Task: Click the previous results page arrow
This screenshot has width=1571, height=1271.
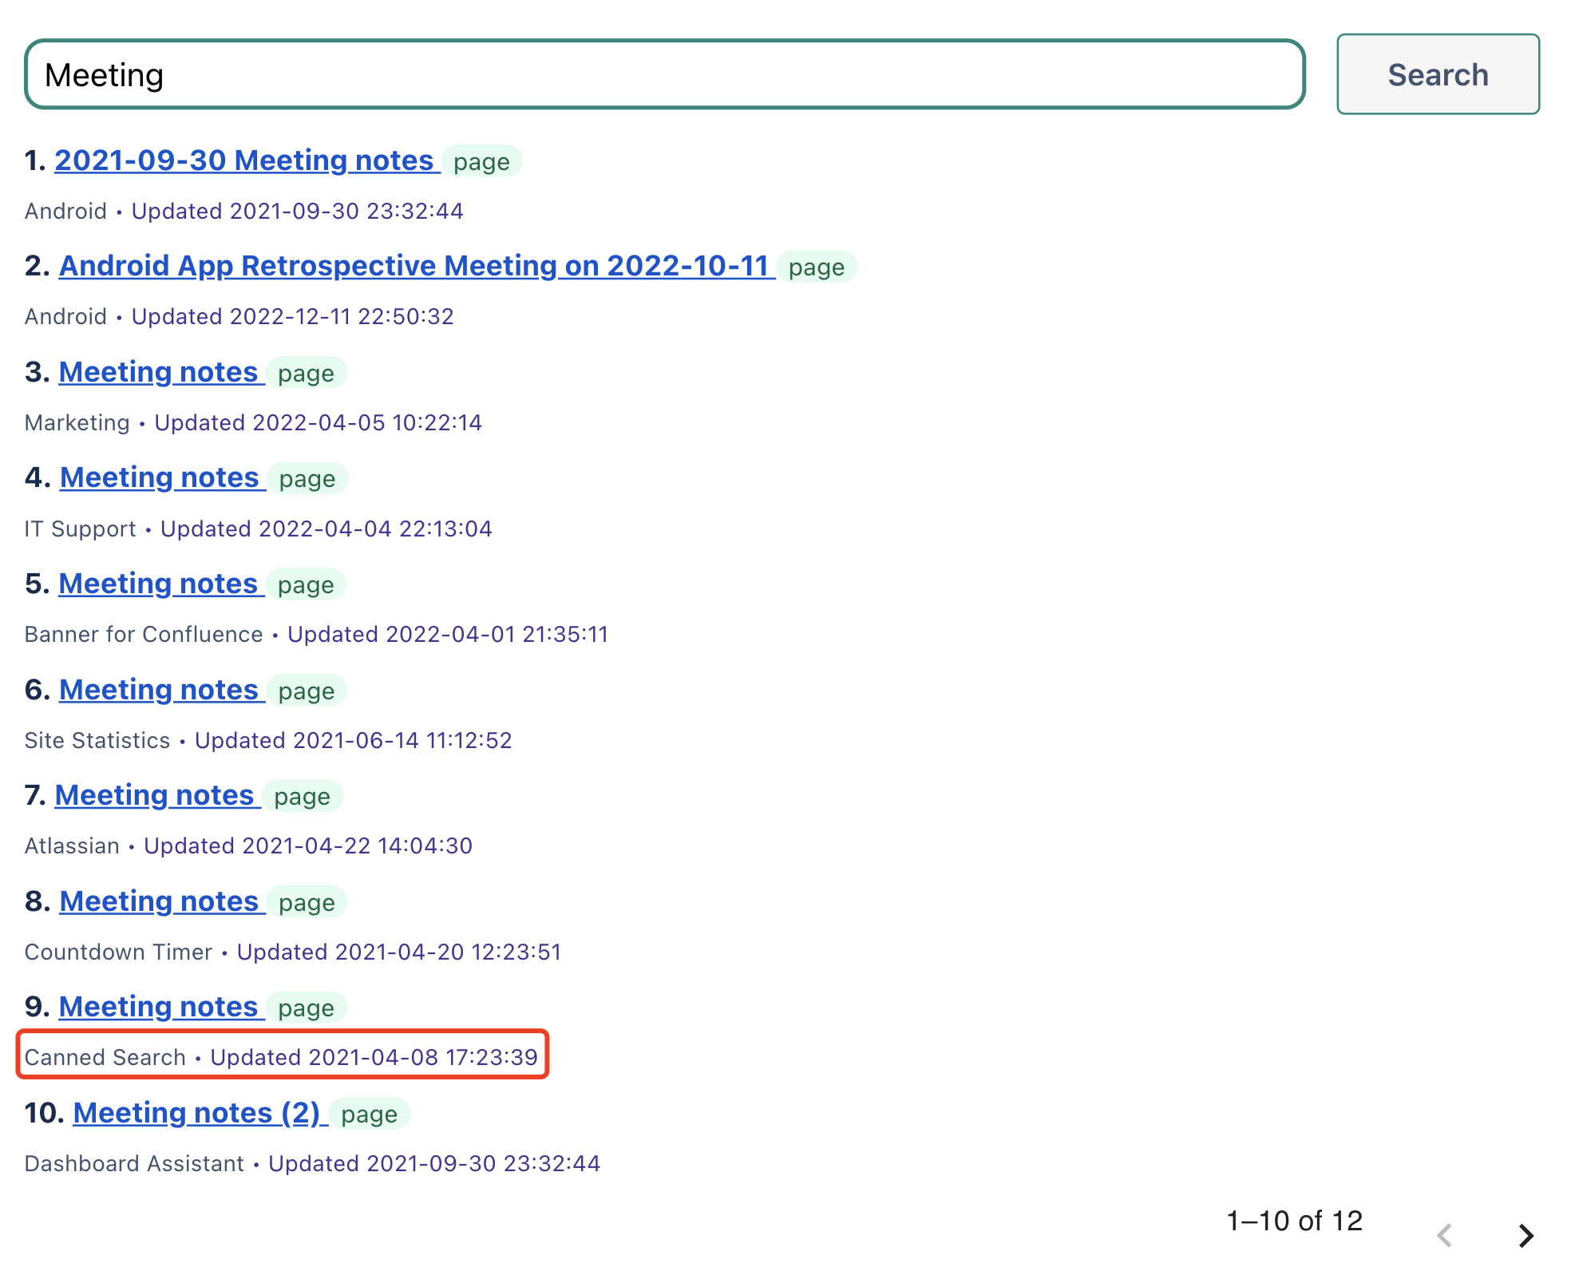Action: (x=1444, y=1235)
